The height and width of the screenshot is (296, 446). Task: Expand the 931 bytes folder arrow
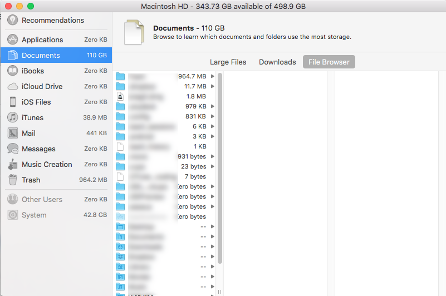[213, 156]
